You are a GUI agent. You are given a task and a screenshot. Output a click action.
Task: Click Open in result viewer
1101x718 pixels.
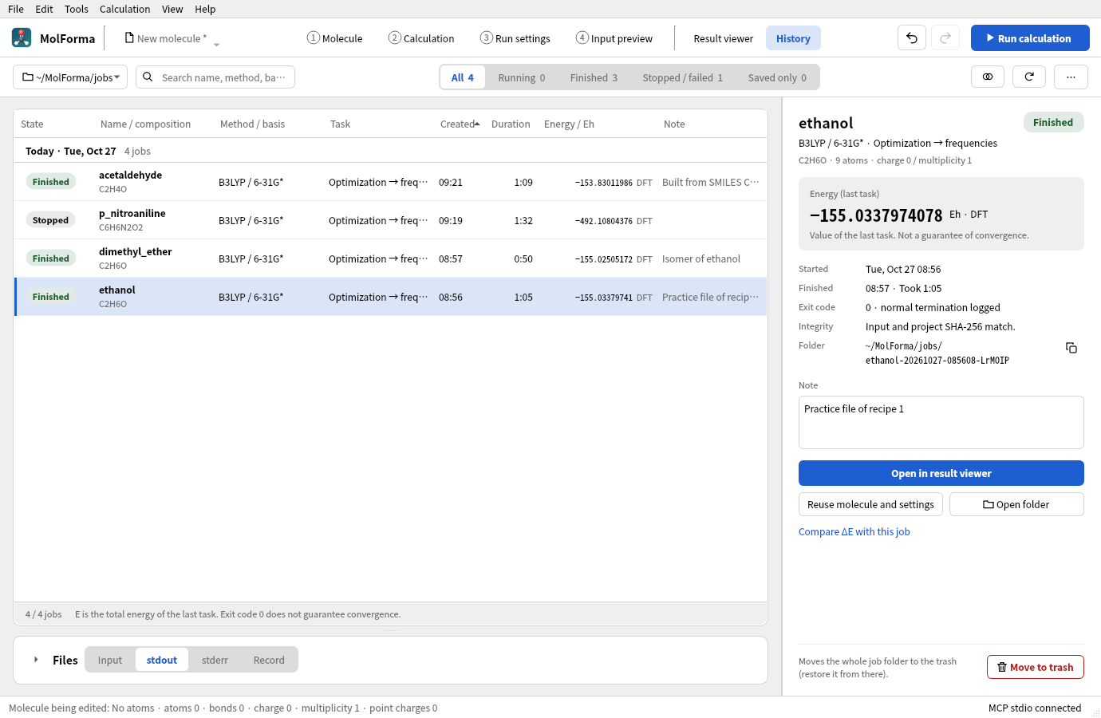[x=941, y=473]
